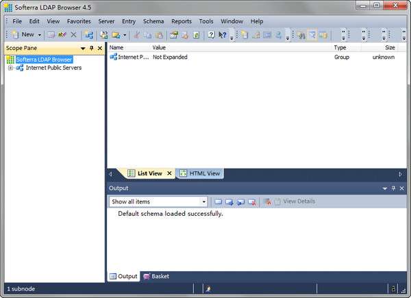Click first message icon in Output toolbar
The image size is (411, 298).
click(x=218, y=201)
